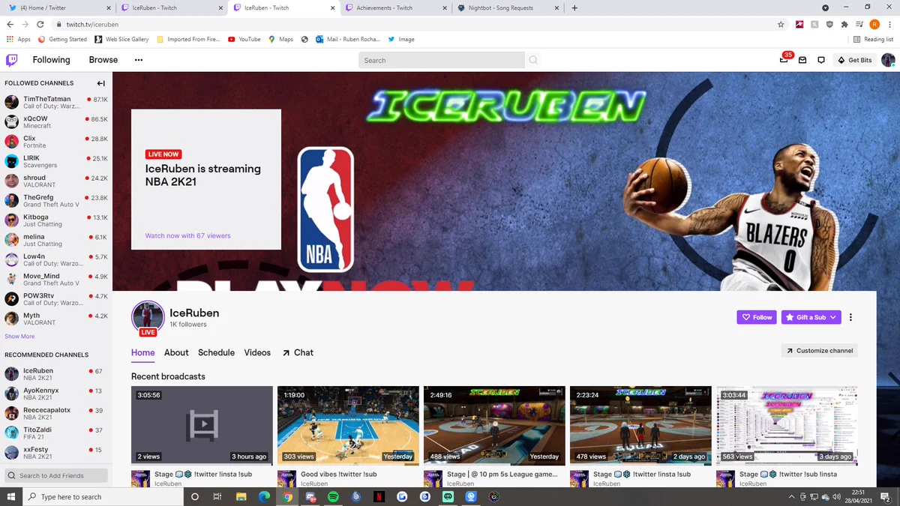Click the browser address bar URL
The image size is (900, 506).
(x=92, y=24)
